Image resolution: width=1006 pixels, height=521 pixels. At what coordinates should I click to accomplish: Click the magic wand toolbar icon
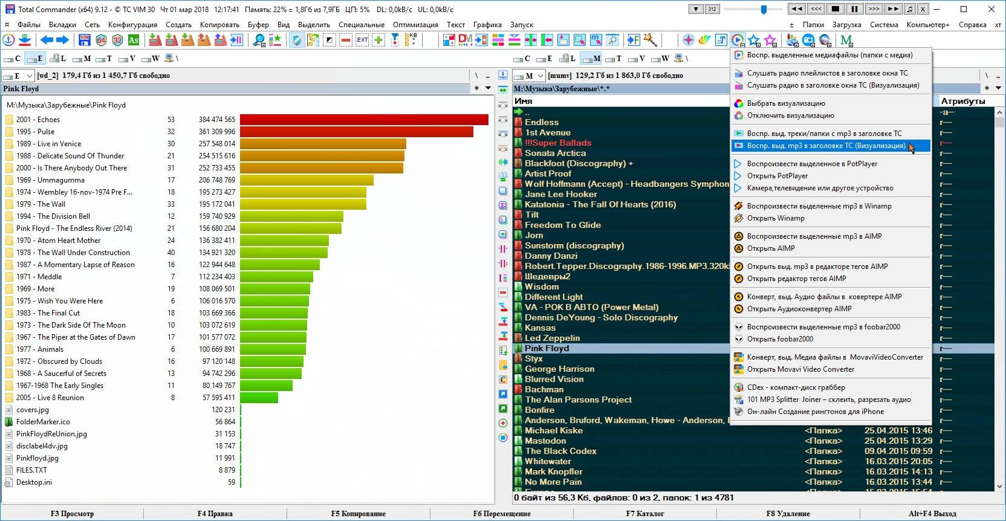[651, 40]
